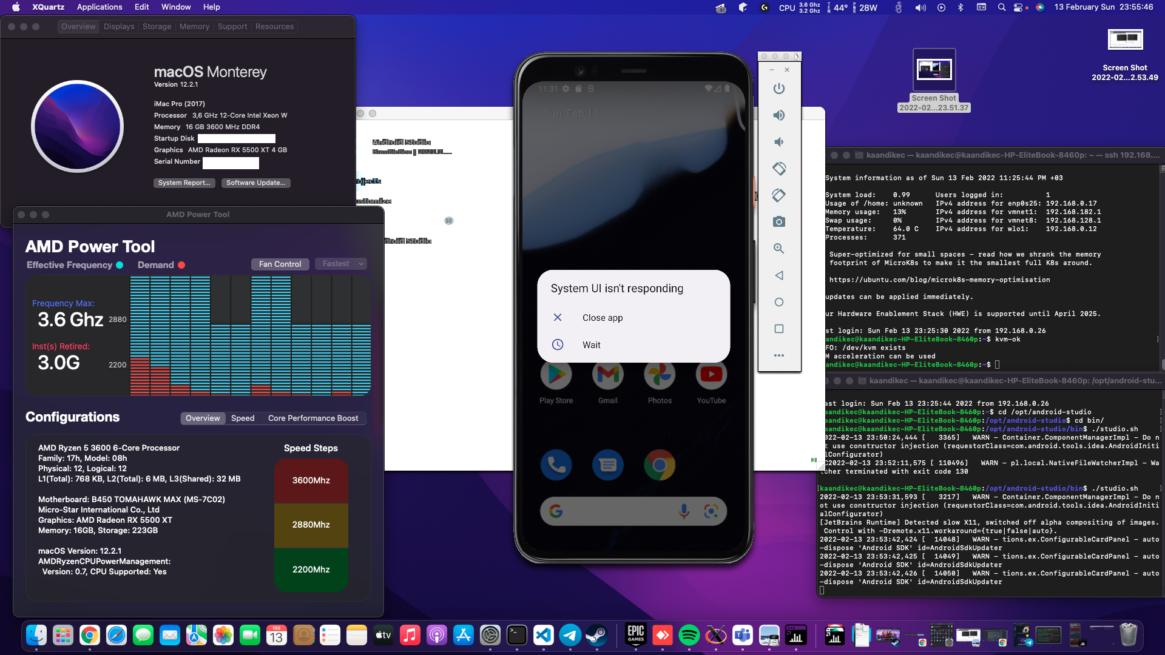Open the Fastest speed dropdown in AMD Power Tool
1165x655 pixels.
[342, 264]
